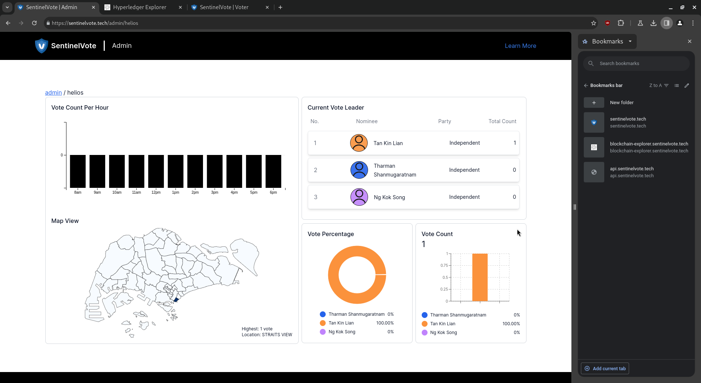Image resolution: width=701 pixels, height=383 pixels.
Task: Click highlighted Straits View map region
Action: point(176,300)
